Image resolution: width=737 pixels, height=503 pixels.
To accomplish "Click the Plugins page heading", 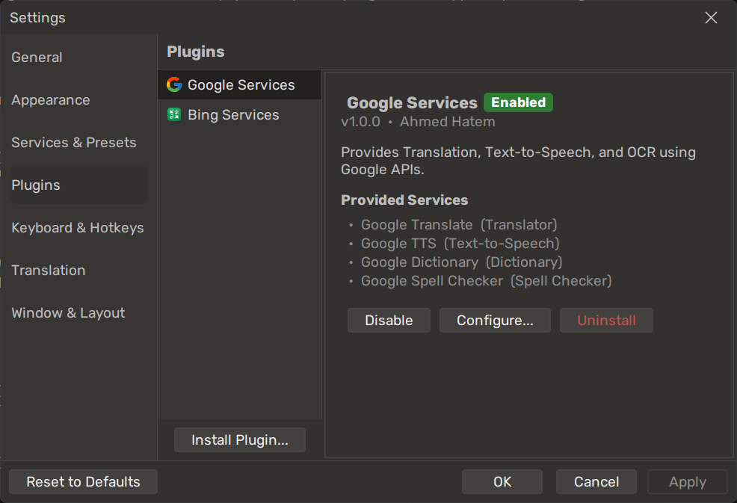I will coord(196,52).
